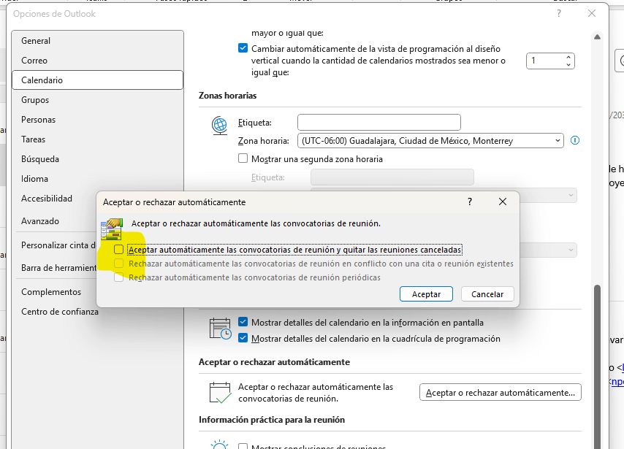Click the options pane vertical scrollbar thumb
This screenshot has height=449, width=624.
(x=597, y=366)
